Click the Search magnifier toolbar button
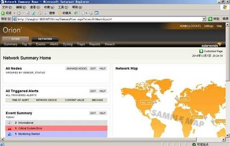Screen dimensions: 230x146 tap(50, 13)
